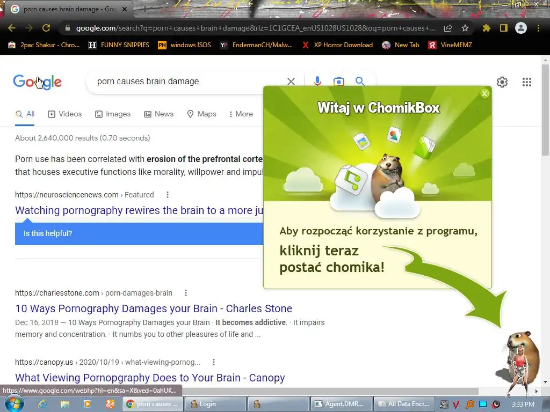Expand the More search filters
This screenshot has width=550, height=412.
(x=241, y=114)
